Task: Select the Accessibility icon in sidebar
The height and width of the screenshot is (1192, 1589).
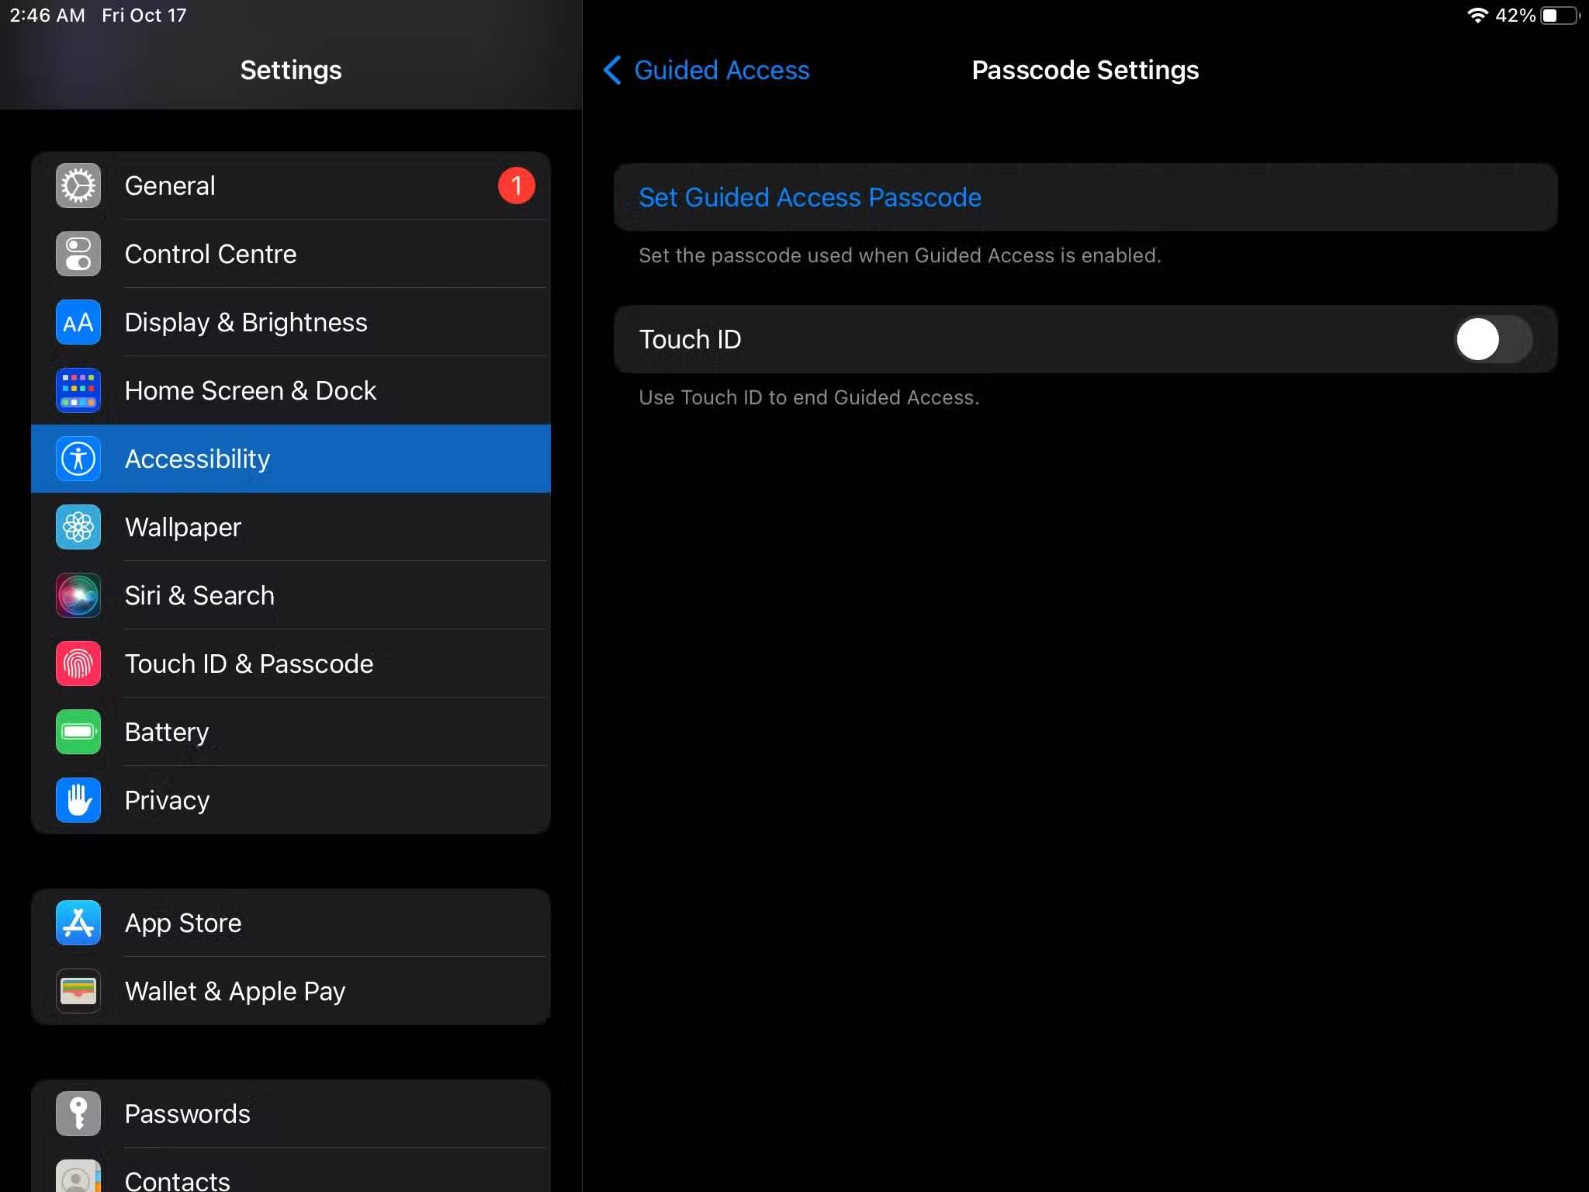Action: click(x=78, y=459)
